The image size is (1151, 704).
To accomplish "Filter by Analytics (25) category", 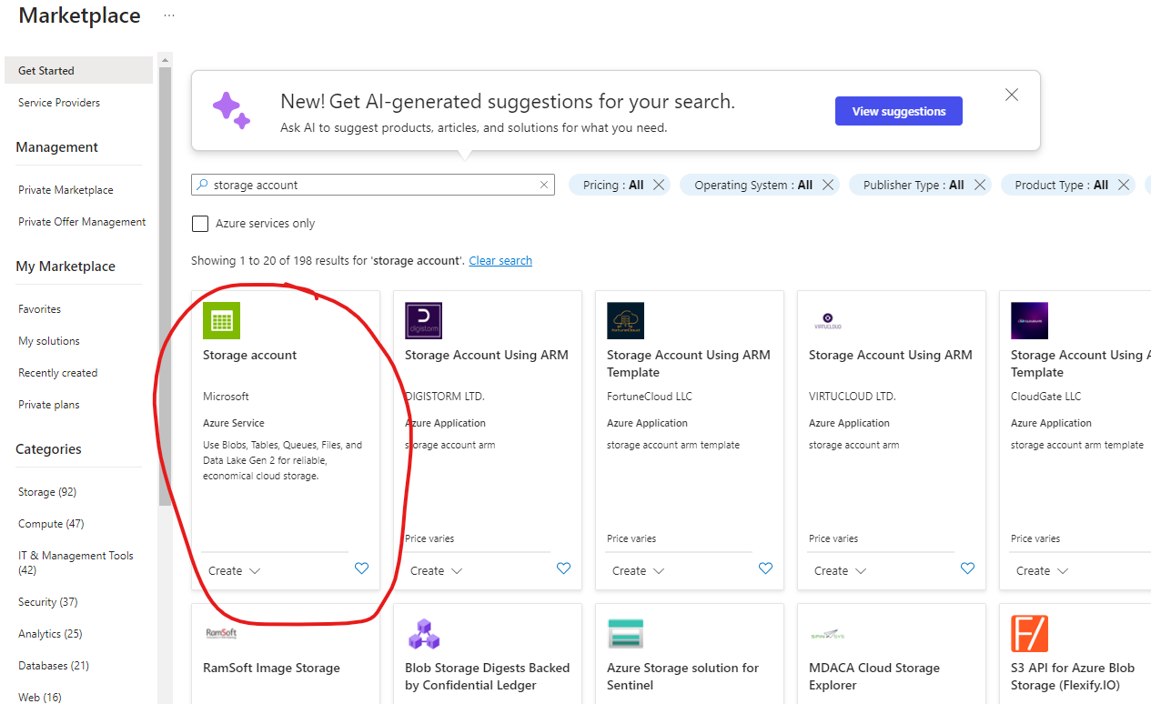I will pos(51,634).
